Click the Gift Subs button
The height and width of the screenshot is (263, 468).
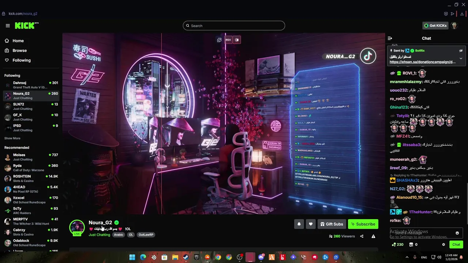click(x=332, y=224)
